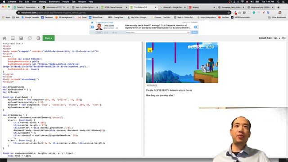Viewport: 288px width, 162px height.
Task: Save the code with the floppy disk icon
Action: coord(21,38)
